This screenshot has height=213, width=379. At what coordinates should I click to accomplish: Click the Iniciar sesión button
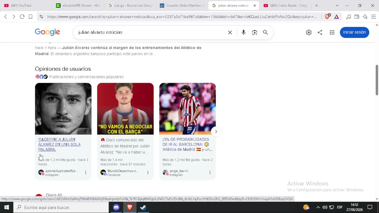coord(354,32)
